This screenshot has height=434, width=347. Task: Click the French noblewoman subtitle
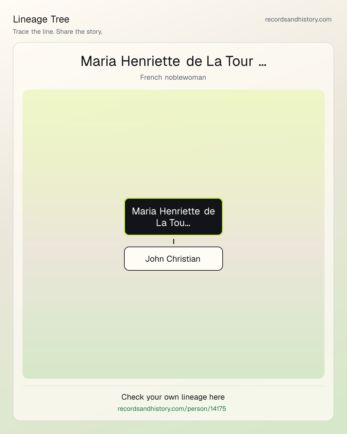point(173,77)
